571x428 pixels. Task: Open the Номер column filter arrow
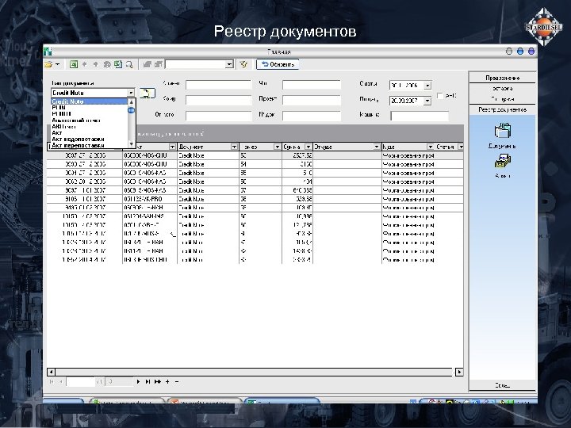[x=277, y=147]
